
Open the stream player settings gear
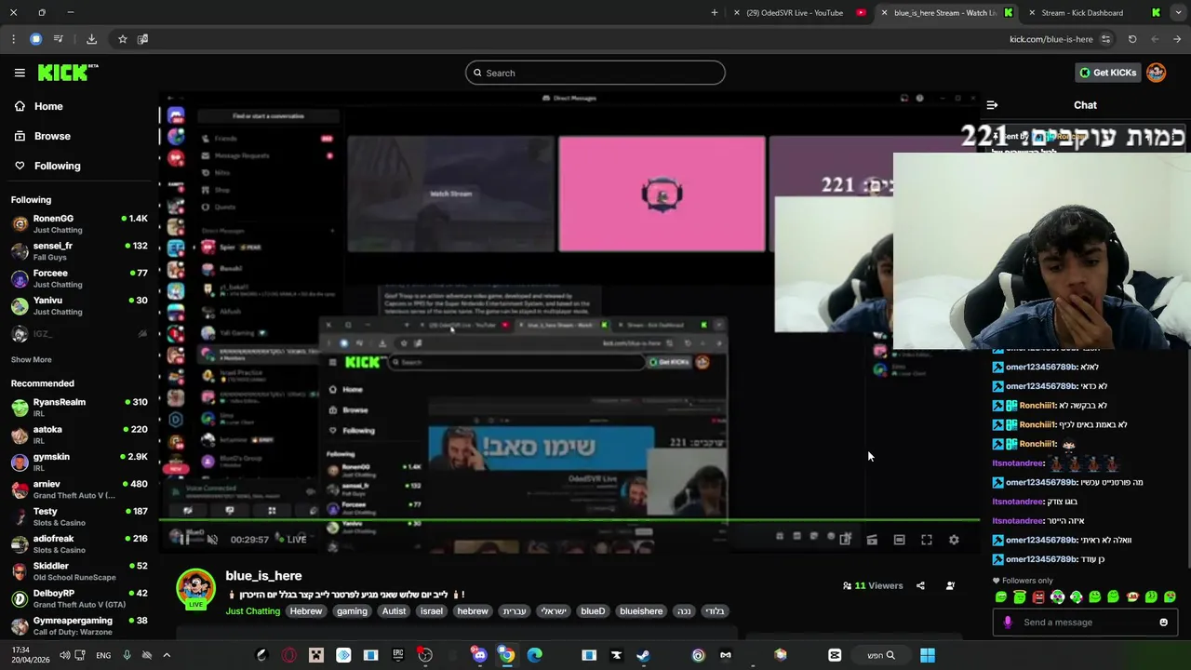pos(954,540)
